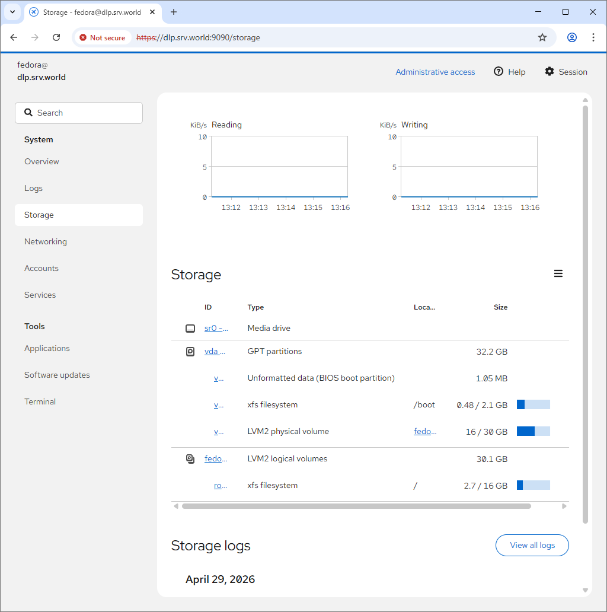Click the April 29, 2026 log date
The height and width of the screenshot is (612, 607).
point(220,579)
